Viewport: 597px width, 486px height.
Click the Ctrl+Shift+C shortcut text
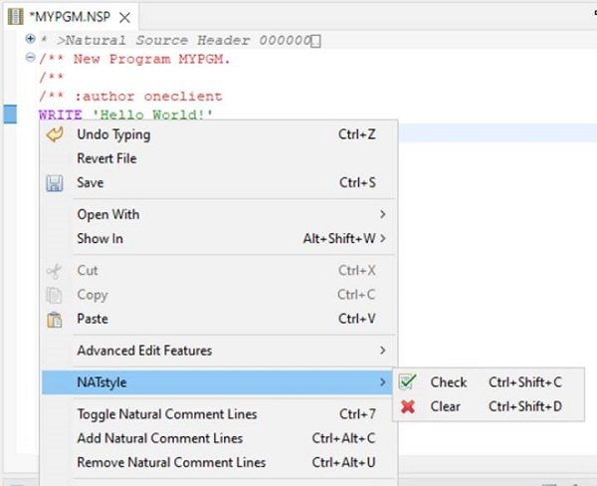[525, 382]
